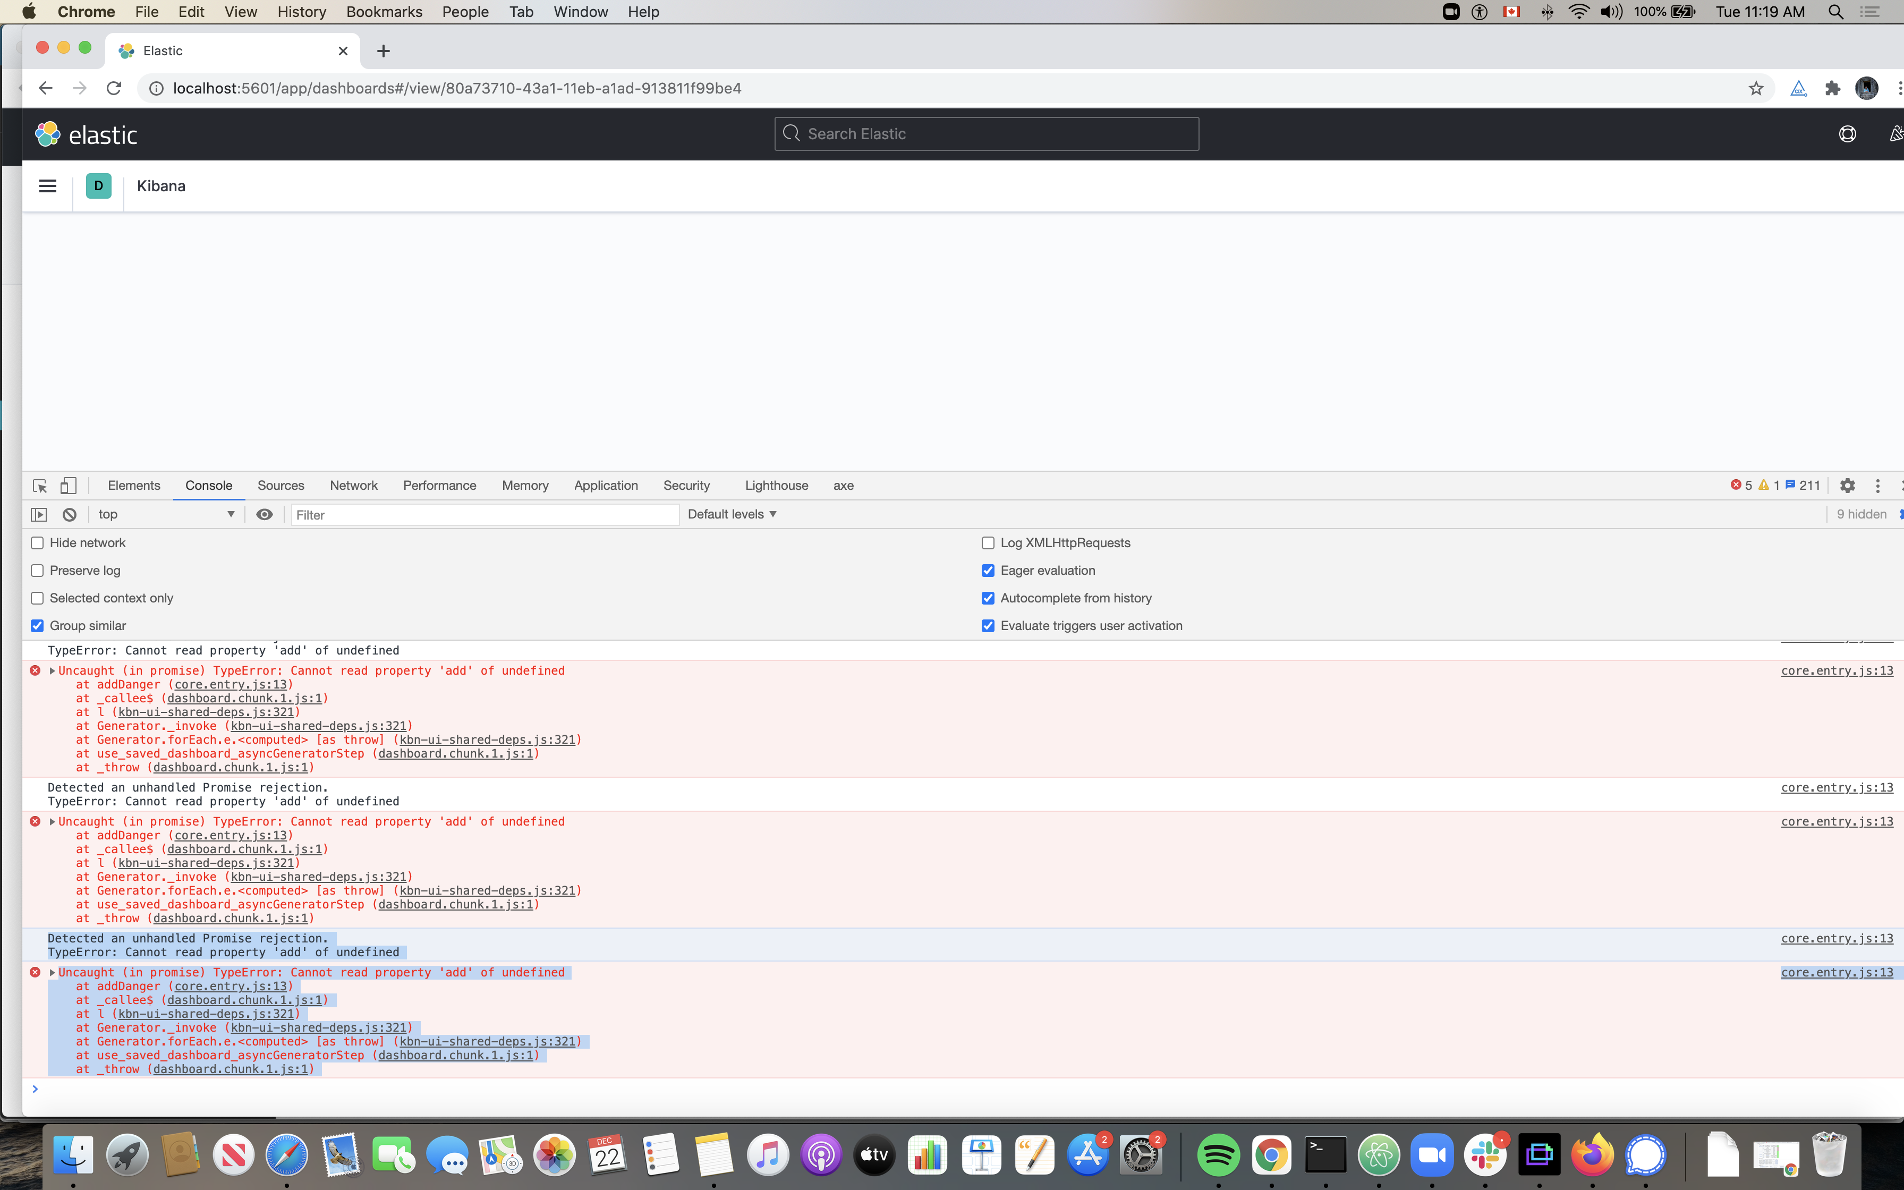1904x1190 pixels.
Task: Enable the Hide network checkbox
Action: [x=37, y=542]
